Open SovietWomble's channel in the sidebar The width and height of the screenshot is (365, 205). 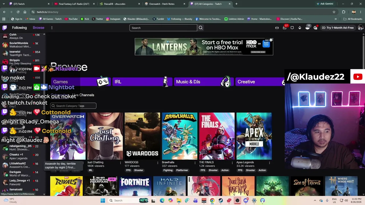[x=23, y=45]
